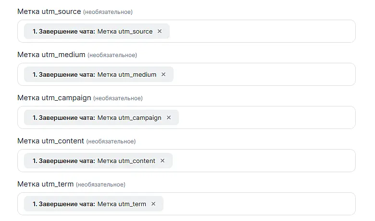The width and height of the screenshot is (375, 221).
Task: Click the 'Метка utm_campaign' field label
Action: pyautogui.click(x=54, y=98)
